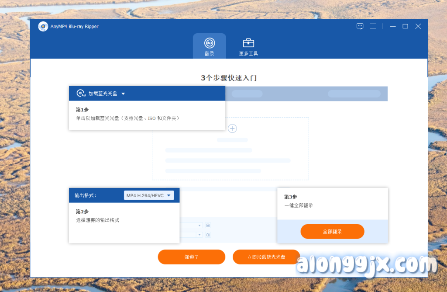Open the hamburger menu in title bar
The image size is (447, 292).
(373, 26)
